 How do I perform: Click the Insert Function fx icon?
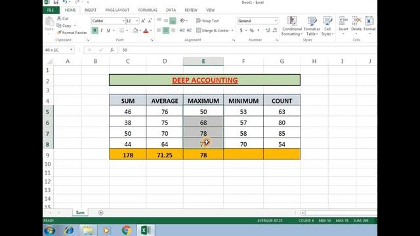112,50
